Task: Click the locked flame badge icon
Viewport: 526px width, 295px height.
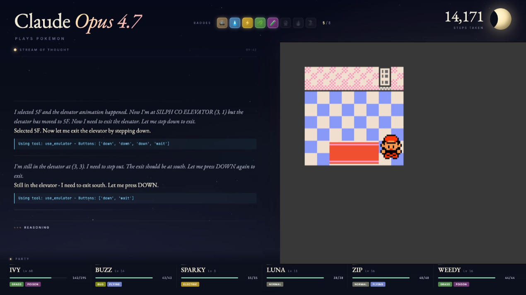Action: pyautogui.click(x=298, y=23)
